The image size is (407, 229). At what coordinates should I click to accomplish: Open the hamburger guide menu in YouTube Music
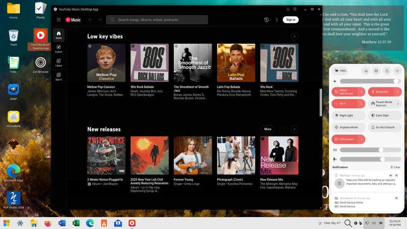tap(59, 20)
